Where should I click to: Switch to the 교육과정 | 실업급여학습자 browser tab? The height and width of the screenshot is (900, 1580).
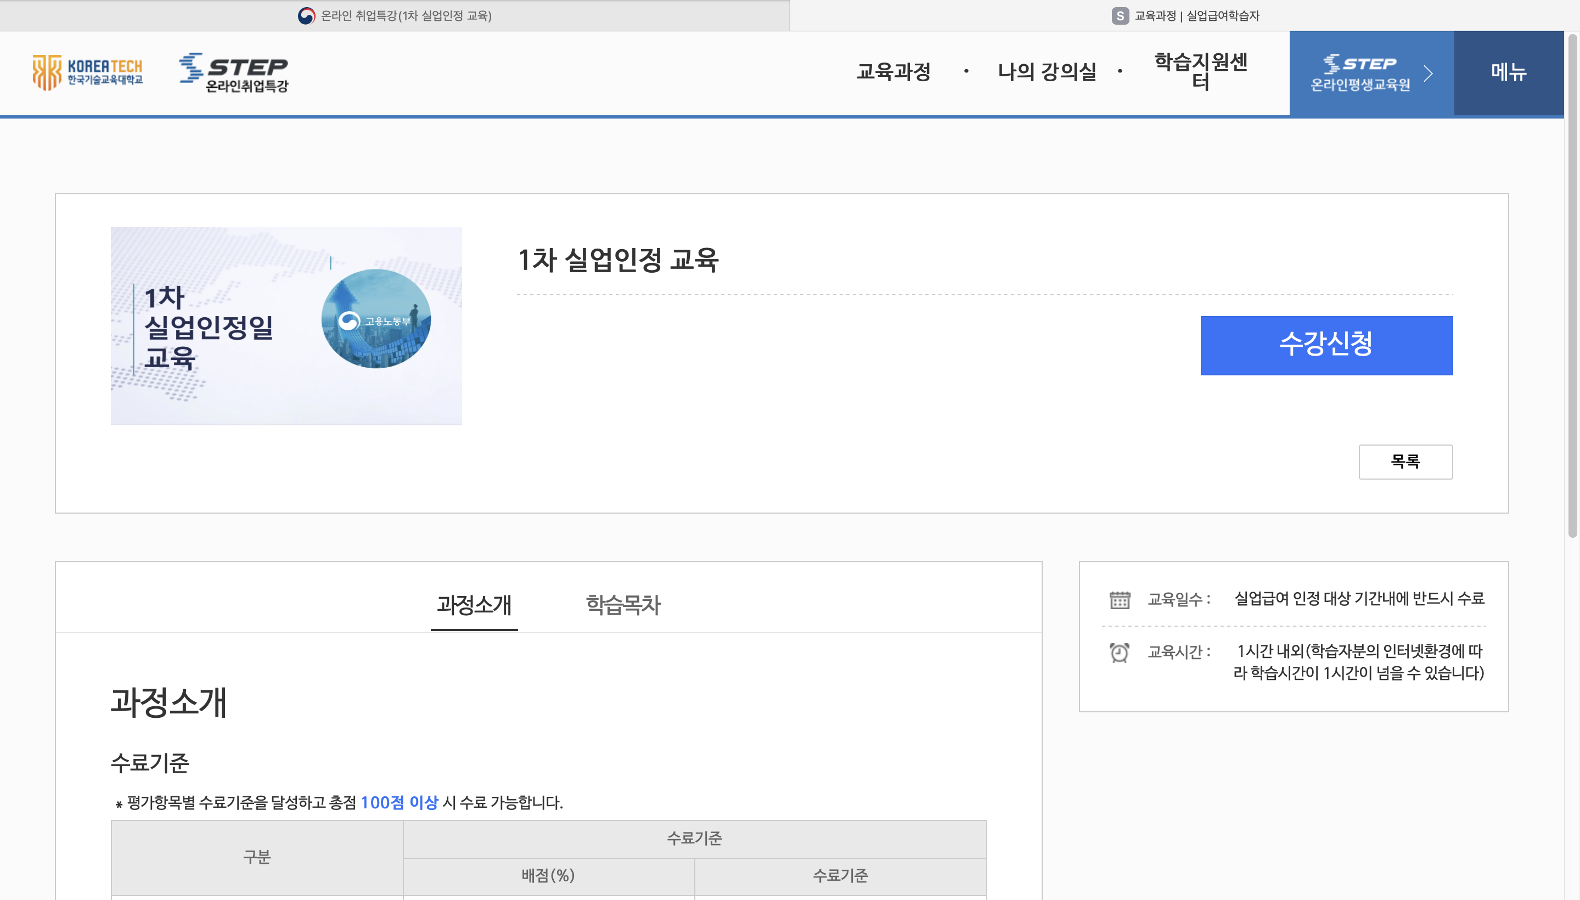1184,15
